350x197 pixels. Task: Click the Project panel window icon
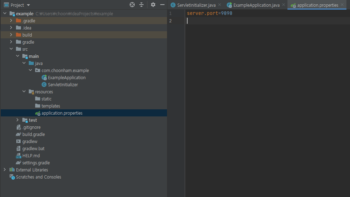click(x=6, y=5)
